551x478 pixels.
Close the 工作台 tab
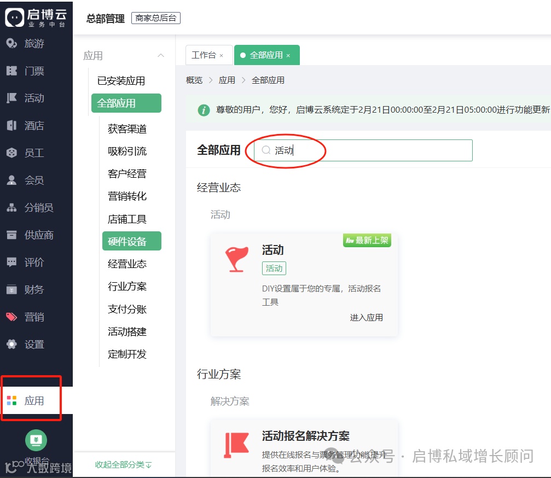[222, 55]
